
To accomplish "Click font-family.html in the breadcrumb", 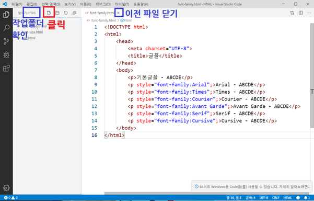I will (x=103, y=20).
